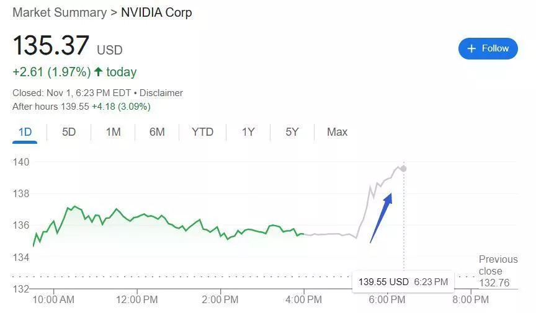Switch to the 5D chart tab
The image size is (536, 313).
pos(69,132)
